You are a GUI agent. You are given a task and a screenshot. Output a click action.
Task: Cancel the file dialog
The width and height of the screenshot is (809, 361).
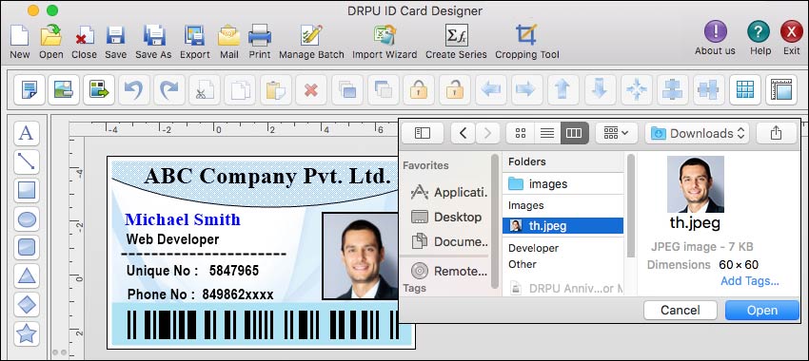[x=681, y=310]
